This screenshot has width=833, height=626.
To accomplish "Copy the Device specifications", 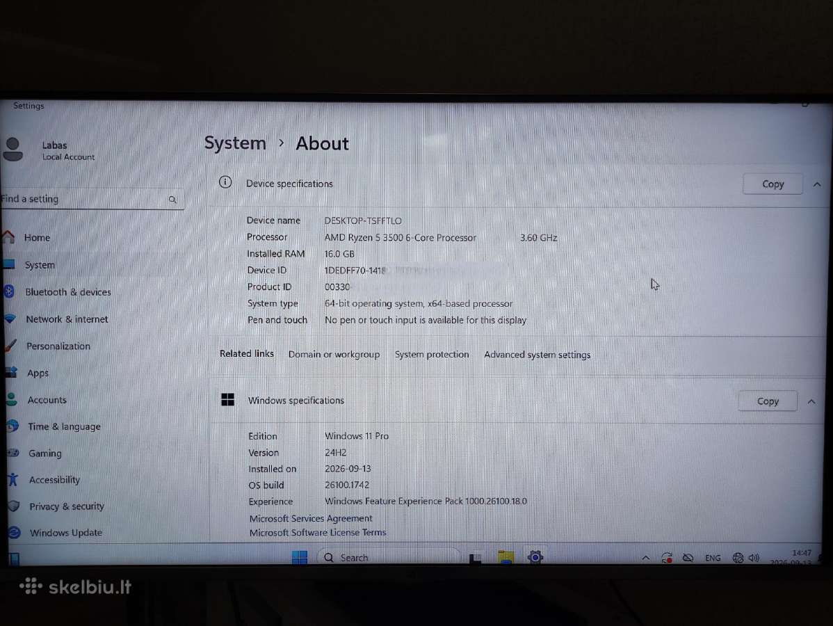I will 773,184.
